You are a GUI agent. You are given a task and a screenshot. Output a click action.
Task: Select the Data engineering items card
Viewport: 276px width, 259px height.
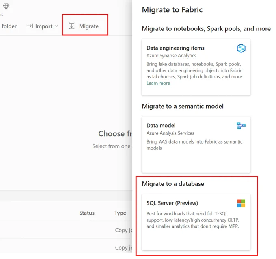pos(196,67)
